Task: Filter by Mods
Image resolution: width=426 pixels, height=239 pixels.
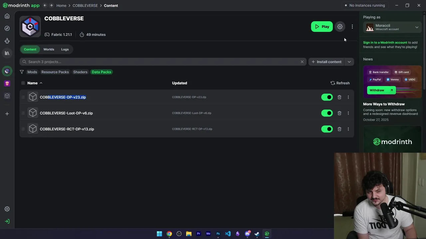Action: click(x=32, y=72)
